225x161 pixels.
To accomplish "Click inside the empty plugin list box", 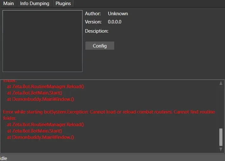I will (42, 41).
